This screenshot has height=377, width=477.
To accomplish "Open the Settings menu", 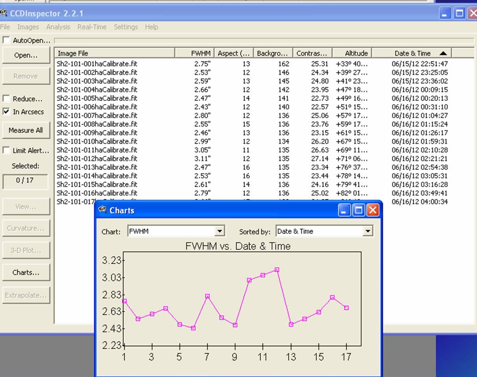I will pyautogui.click(x=126, y=27).
